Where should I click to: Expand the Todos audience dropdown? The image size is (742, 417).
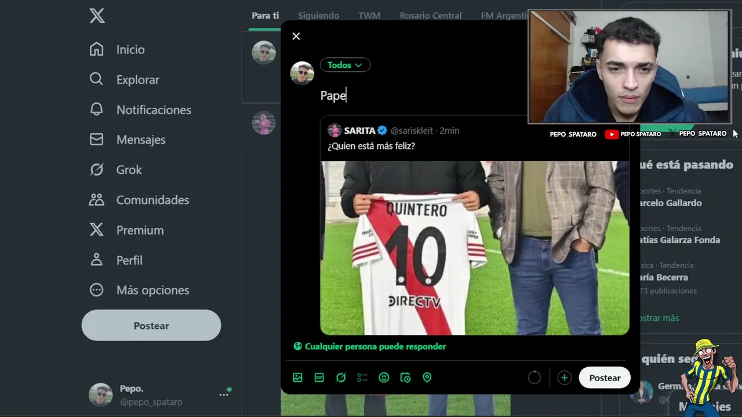click(x=345, y=65)
